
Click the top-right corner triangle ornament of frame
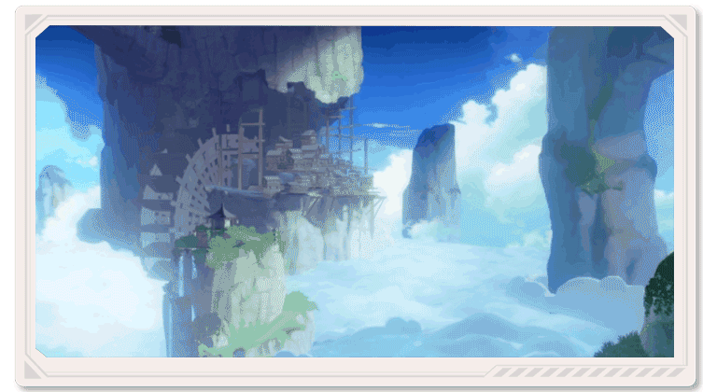point(679,21)
